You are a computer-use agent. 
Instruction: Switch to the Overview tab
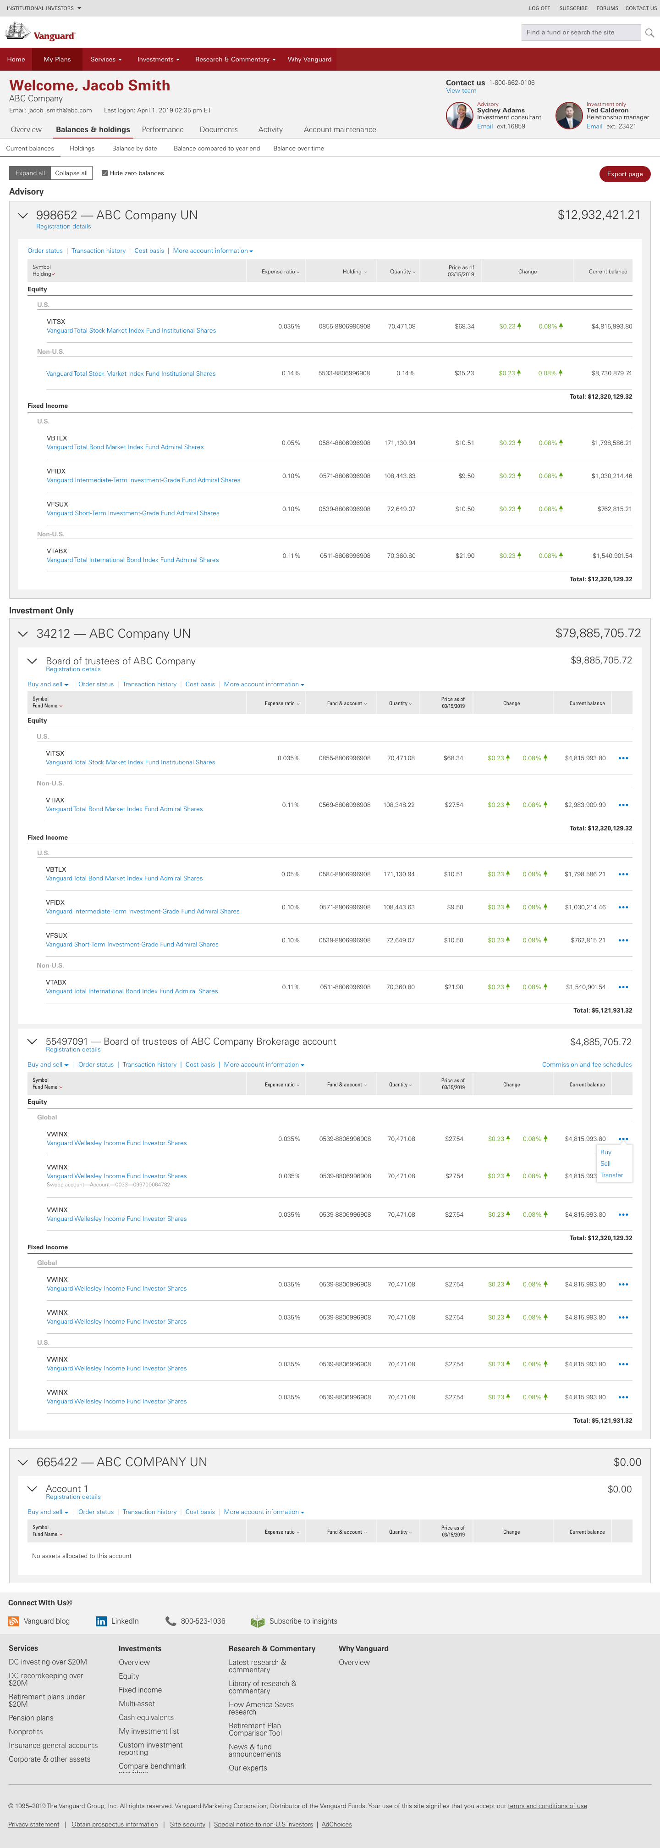tap(26, 130)
